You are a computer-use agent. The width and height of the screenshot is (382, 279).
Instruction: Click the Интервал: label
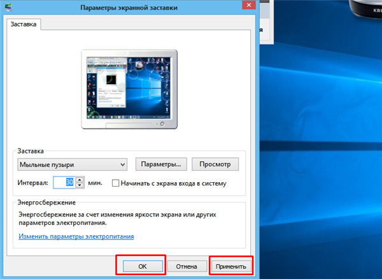click(x=33, y=183)
